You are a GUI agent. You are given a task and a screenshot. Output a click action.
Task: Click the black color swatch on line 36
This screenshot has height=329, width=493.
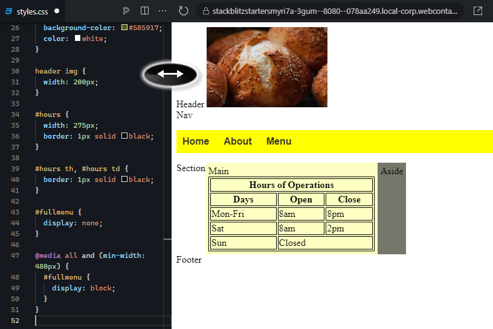point(124,136)
